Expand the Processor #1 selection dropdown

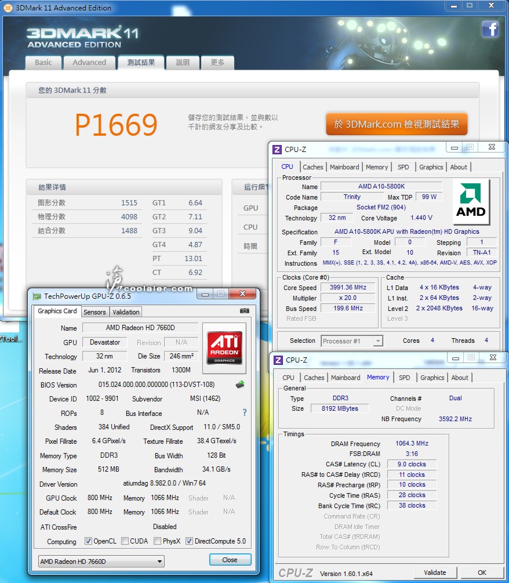(352, 341)
